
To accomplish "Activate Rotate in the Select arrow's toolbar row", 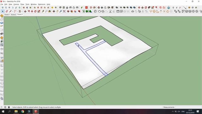I will (x=35, y=11).
